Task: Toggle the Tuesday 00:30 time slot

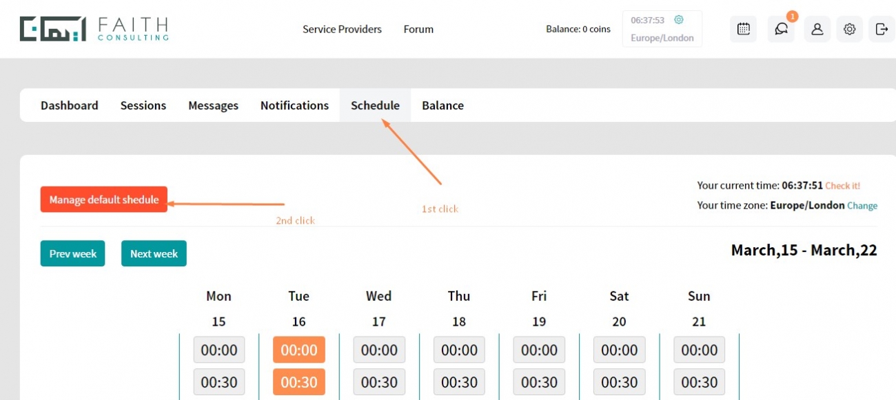Action: pos(299,382)
